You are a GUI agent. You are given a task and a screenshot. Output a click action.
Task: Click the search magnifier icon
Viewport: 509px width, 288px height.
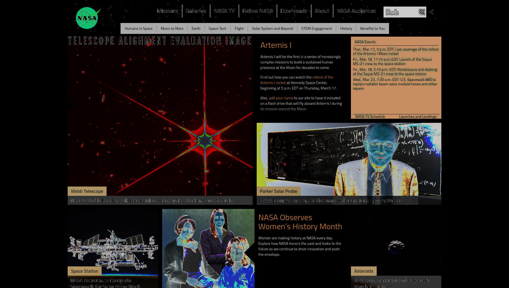click(x=422, y=12)
